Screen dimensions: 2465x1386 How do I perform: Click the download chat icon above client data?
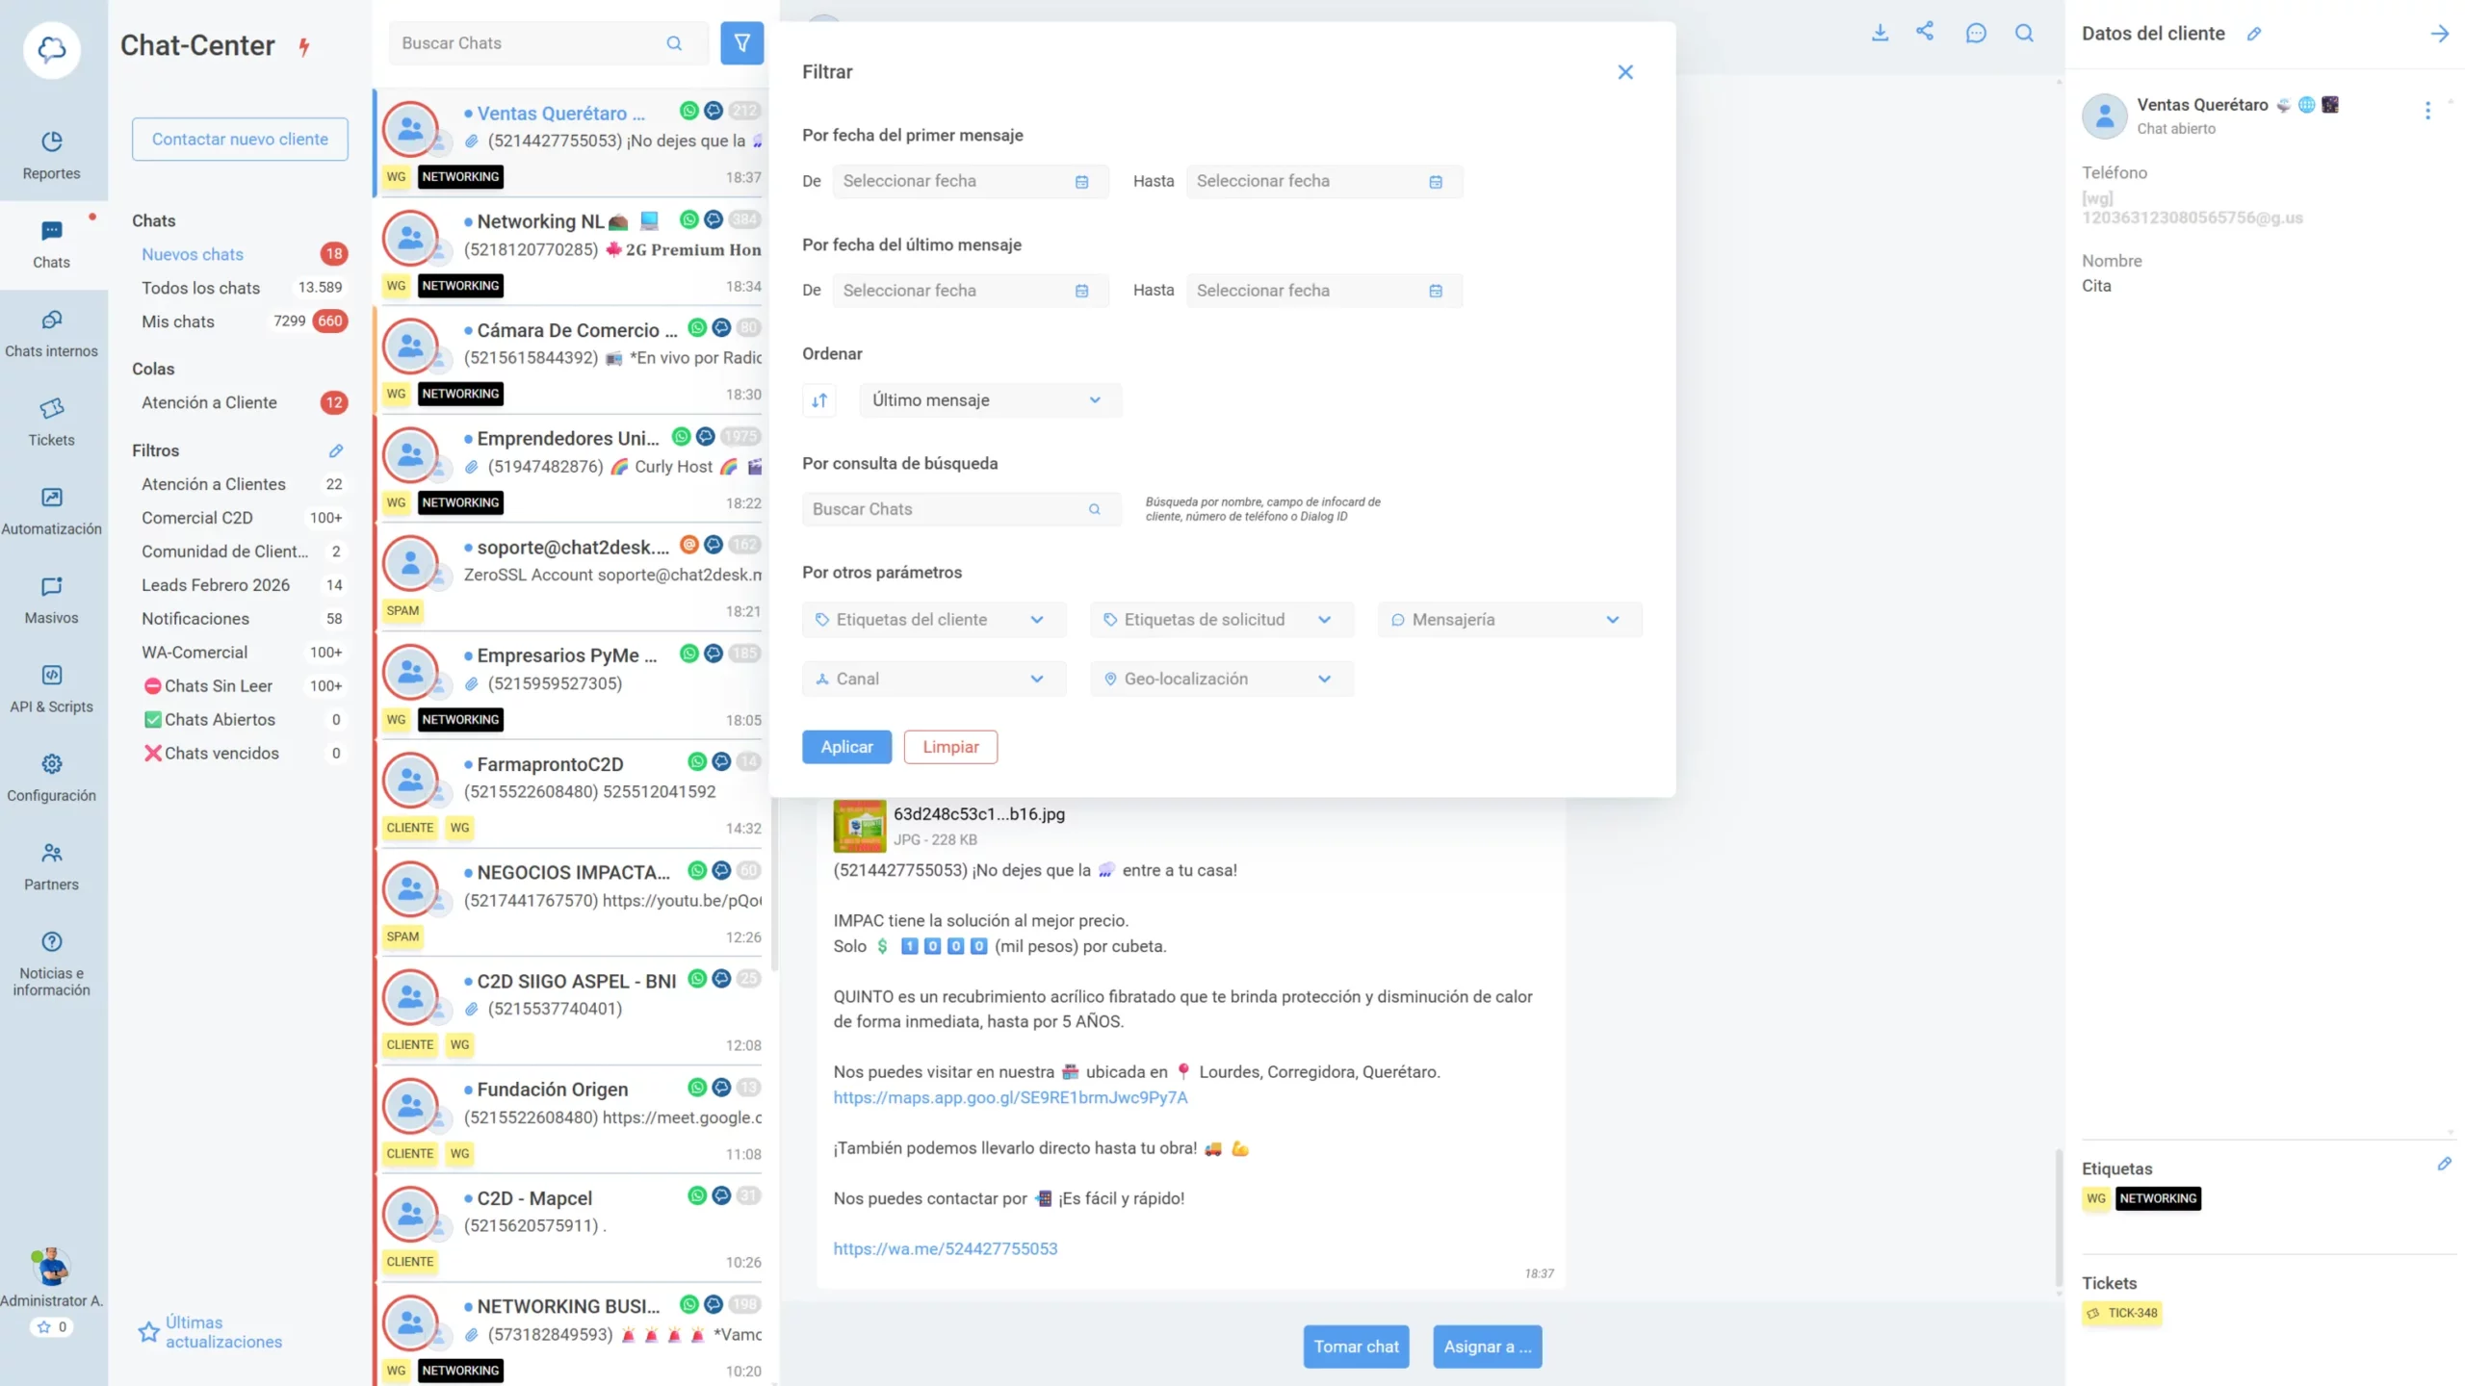[x=1880, y=32]
